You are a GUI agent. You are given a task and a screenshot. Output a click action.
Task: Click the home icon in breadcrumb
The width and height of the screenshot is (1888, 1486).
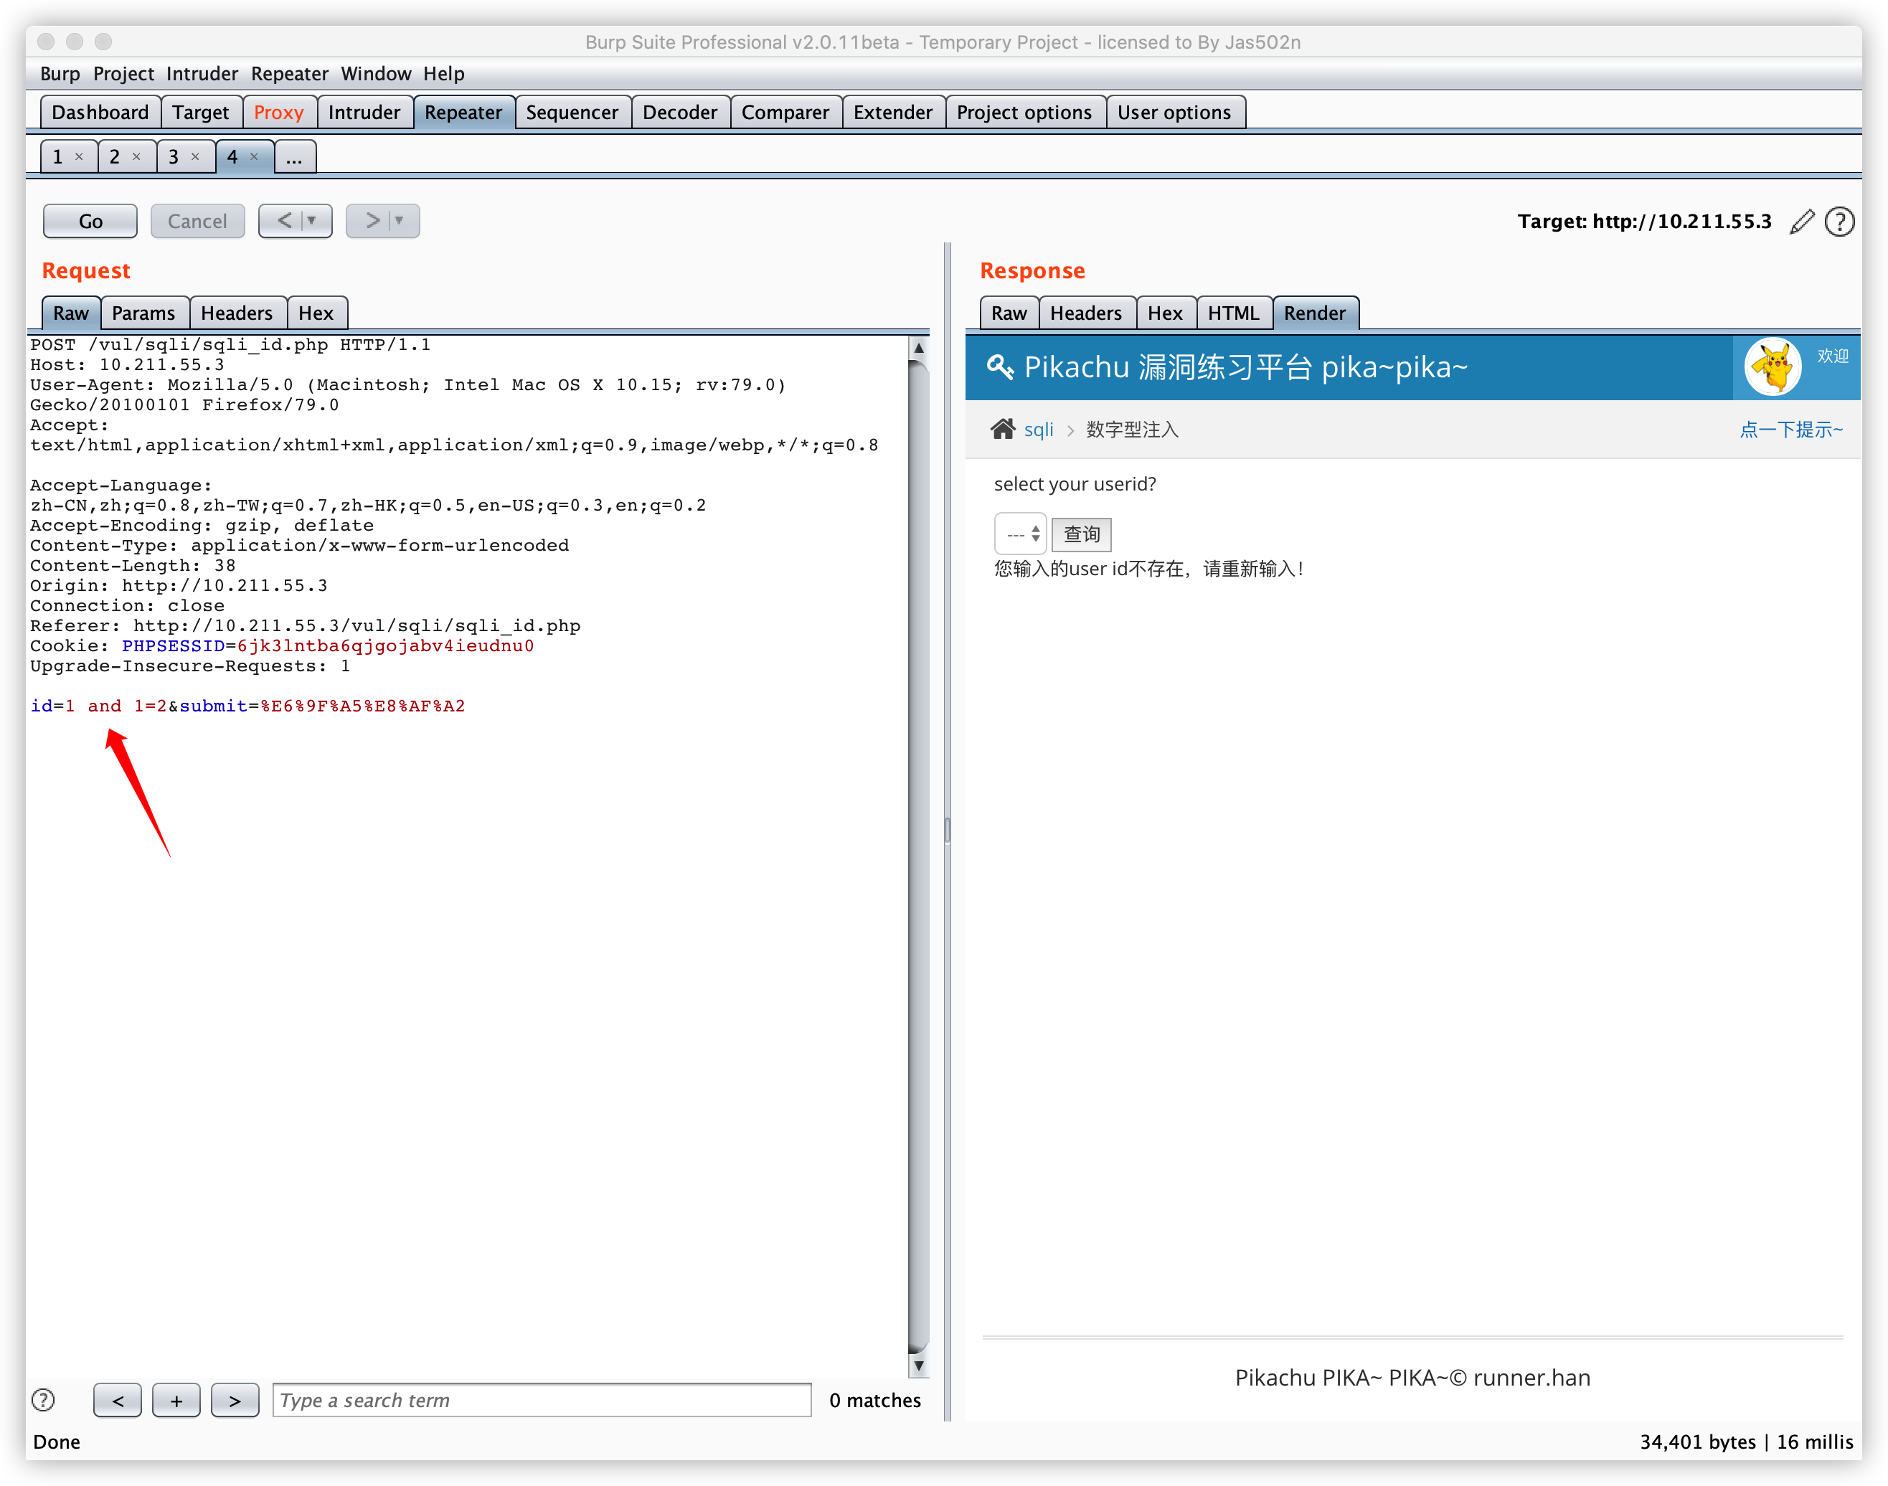tap(1002, 429)
